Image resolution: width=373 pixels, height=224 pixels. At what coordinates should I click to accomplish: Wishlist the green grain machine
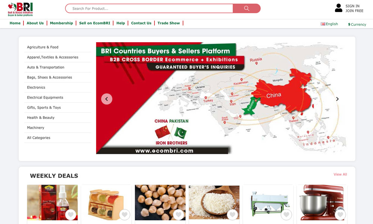[x=286, y=215]
